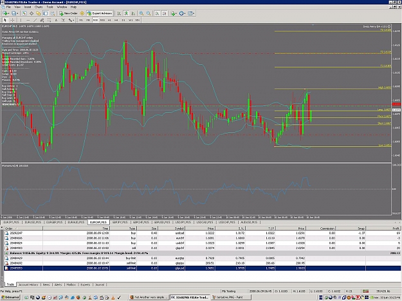
Task: Open the Indicators list dropdown
Action: 174,13
